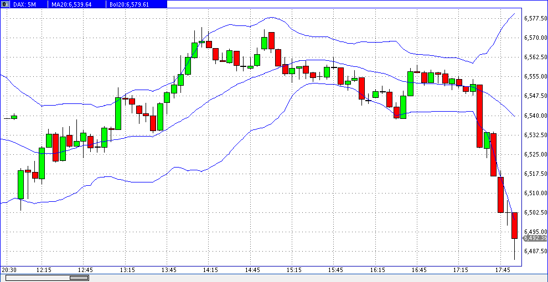
Task: Click the 20:30 time axis label
Action: [x=9, y=270]
